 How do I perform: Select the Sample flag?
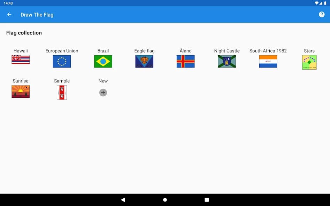pos(62,92)
